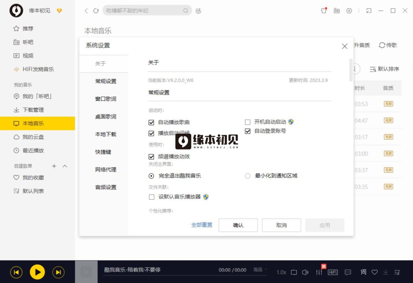The image size is (413, 283).
Task: Open the 默认排序 sort dropdown
Action: pos(384,69)
